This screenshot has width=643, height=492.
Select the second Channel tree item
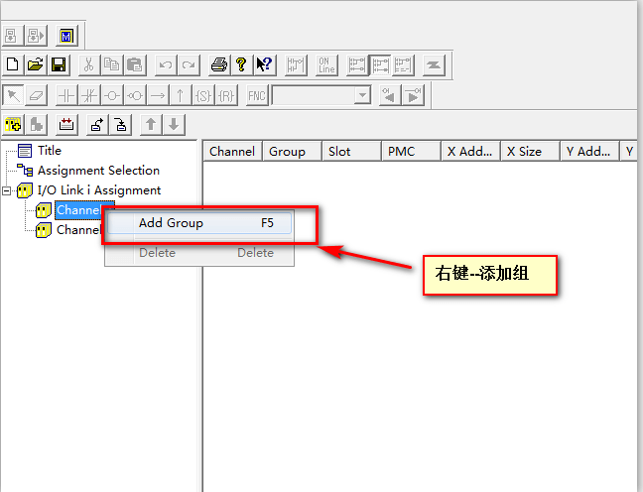[x=77, y=230]
